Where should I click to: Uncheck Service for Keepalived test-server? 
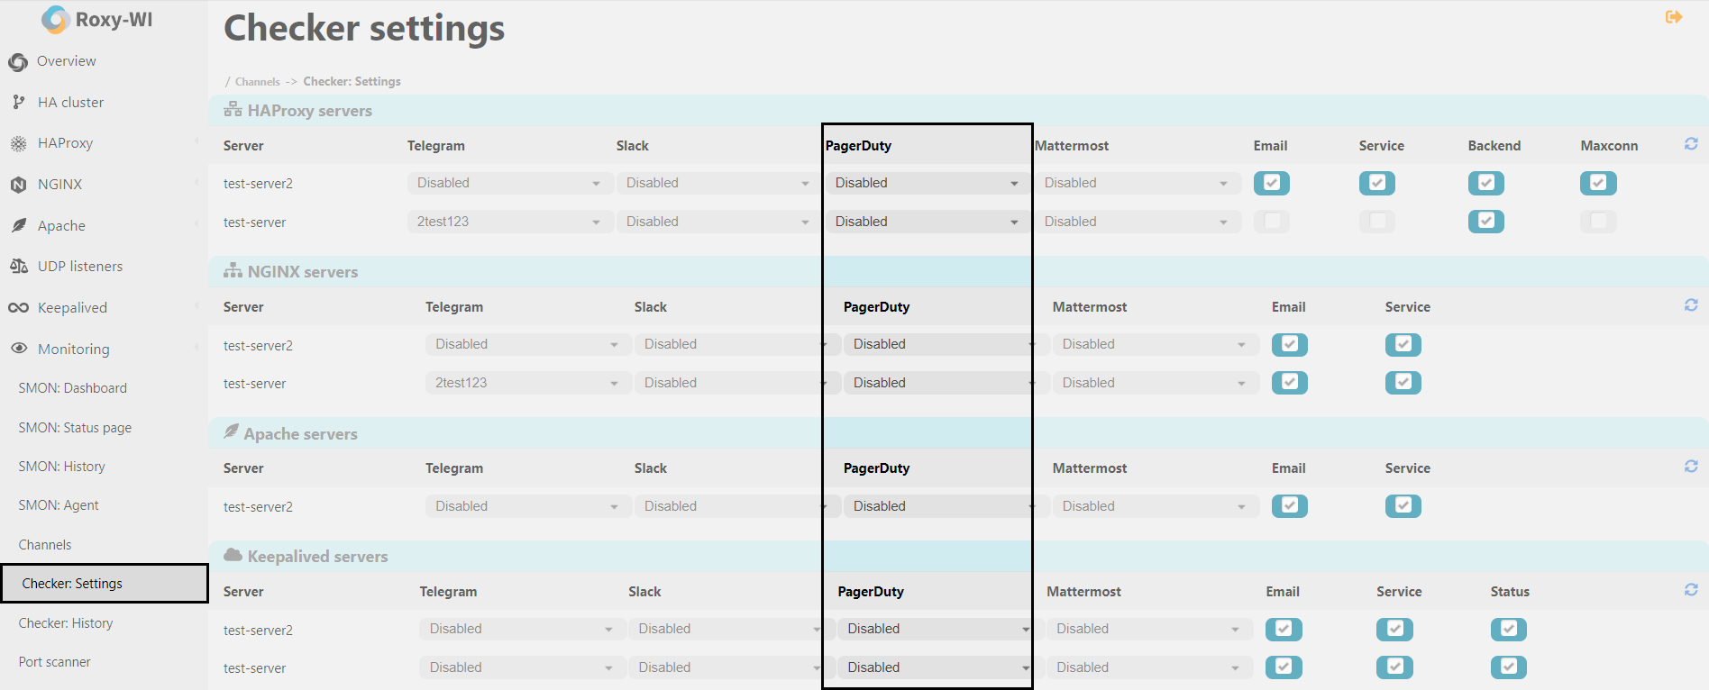click(1394, 667)
